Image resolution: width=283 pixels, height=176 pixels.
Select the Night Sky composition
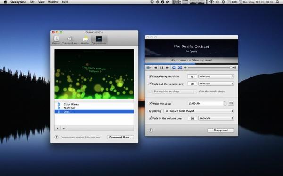[94, 108]
